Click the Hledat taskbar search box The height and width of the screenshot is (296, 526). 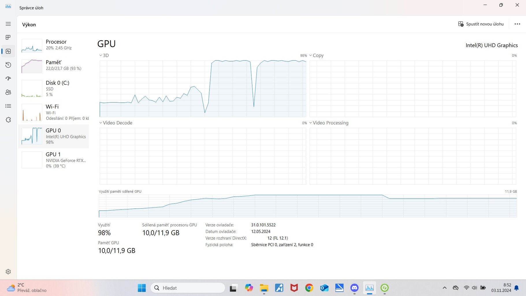click(x=188, y=288)
